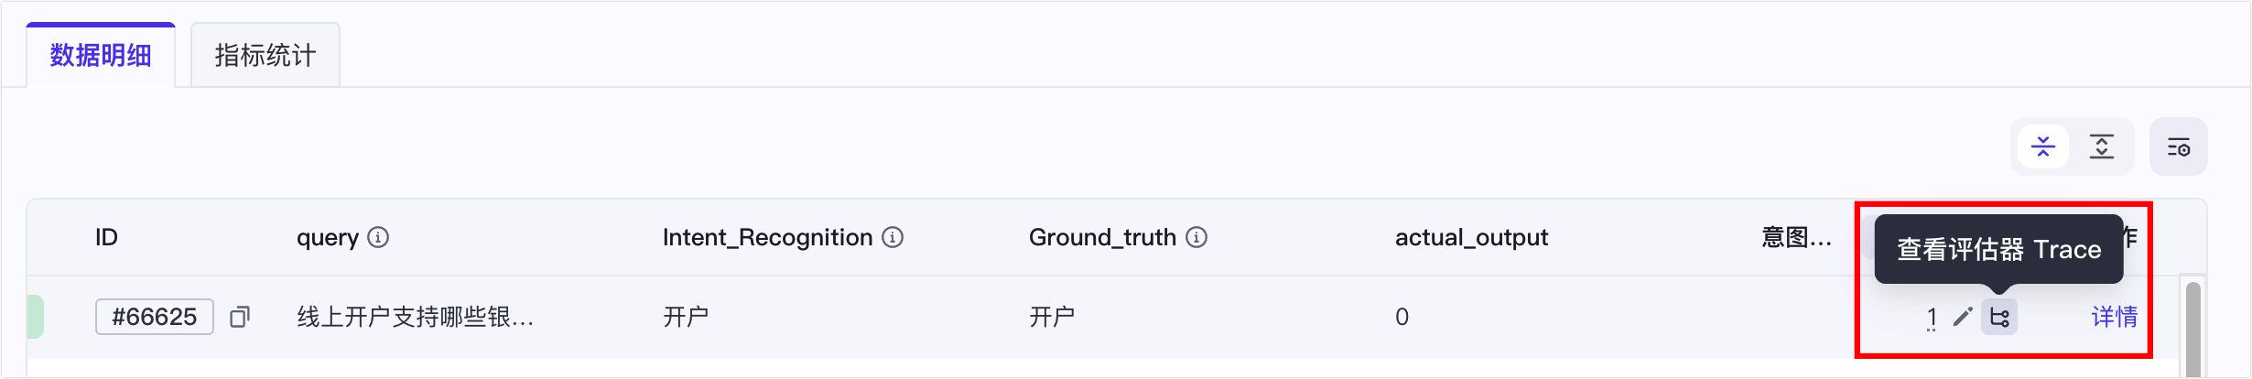Viewport: 2252px width, 379px height.
Task: Open the evaluator Trace icon
Action: (x=1999, y=318)
